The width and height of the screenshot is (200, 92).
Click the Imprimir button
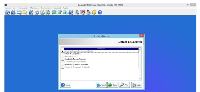click(x=137, y=85)
